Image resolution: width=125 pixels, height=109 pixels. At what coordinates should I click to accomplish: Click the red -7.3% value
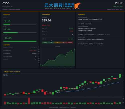coord(48,25)
